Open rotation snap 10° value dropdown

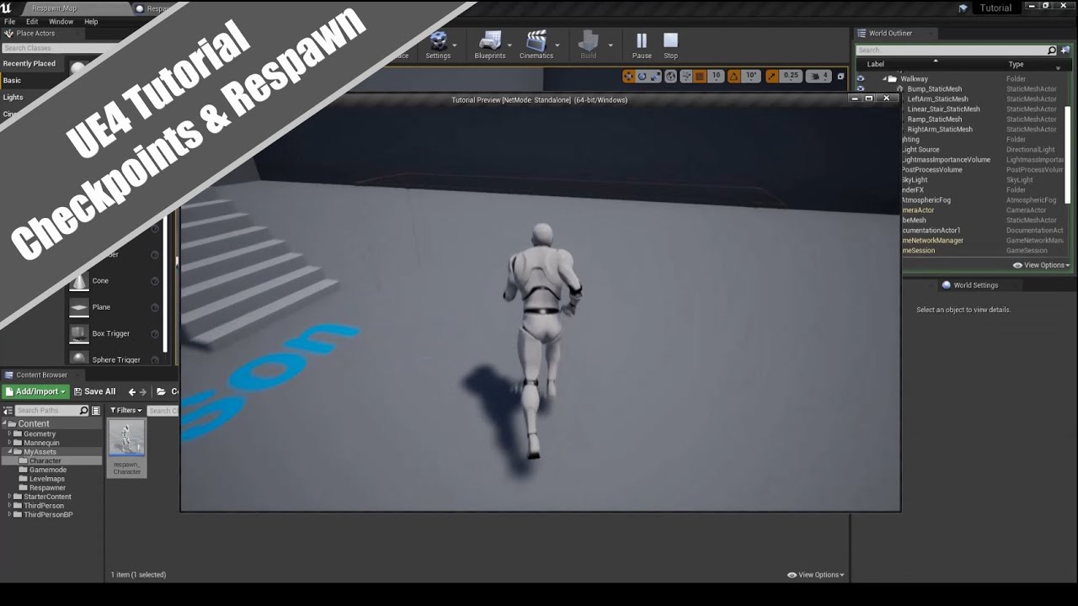tap(751, 76)
